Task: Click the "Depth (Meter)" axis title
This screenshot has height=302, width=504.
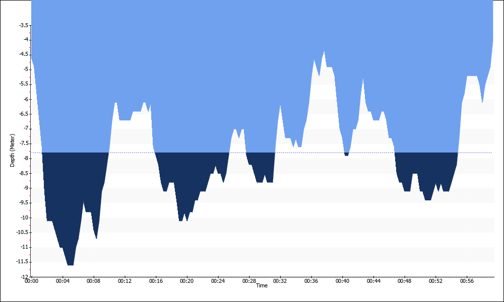Action: pos(12,150)
